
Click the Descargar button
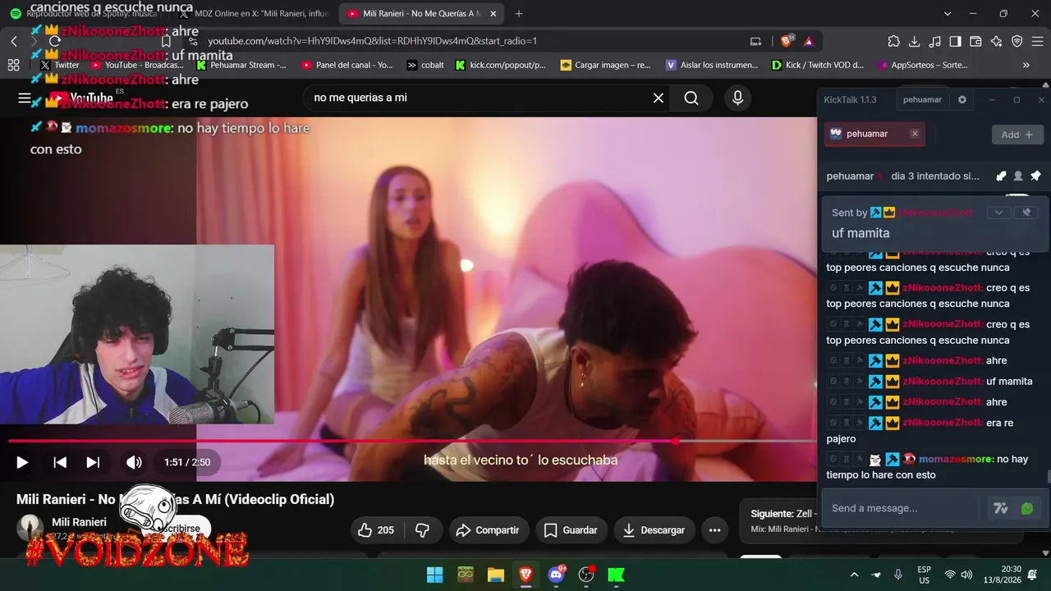pos(654,530)
